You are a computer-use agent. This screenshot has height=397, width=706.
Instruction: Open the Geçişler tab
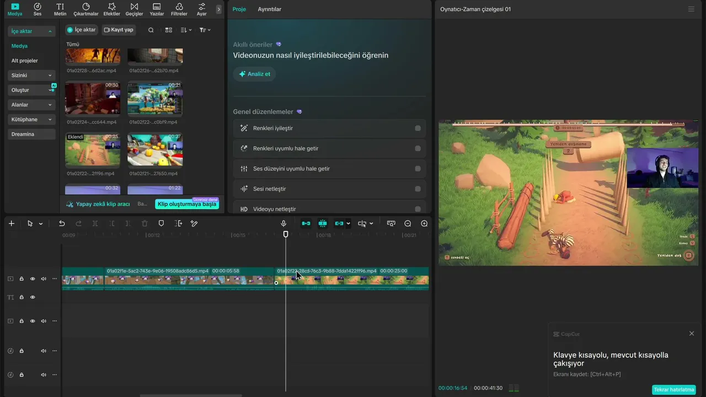coord(135,9)
